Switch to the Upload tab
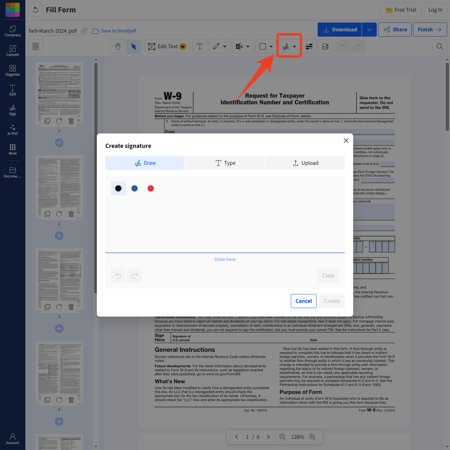 point(305,163)
